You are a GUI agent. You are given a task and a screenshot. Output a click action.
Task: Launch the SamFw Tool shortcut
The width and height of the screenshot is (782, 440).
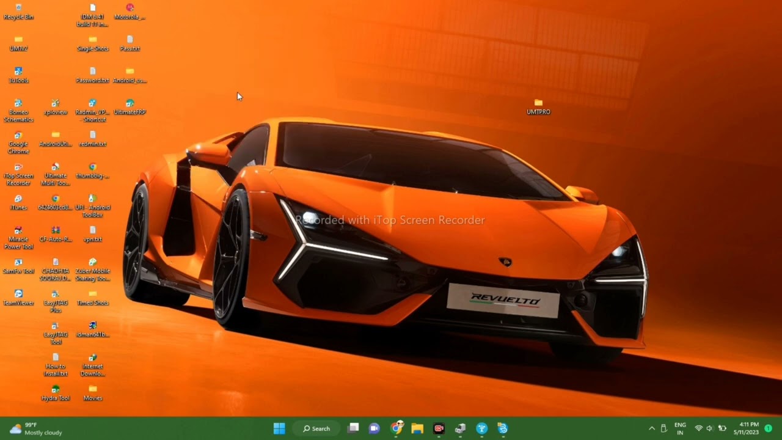click(18, 266)
